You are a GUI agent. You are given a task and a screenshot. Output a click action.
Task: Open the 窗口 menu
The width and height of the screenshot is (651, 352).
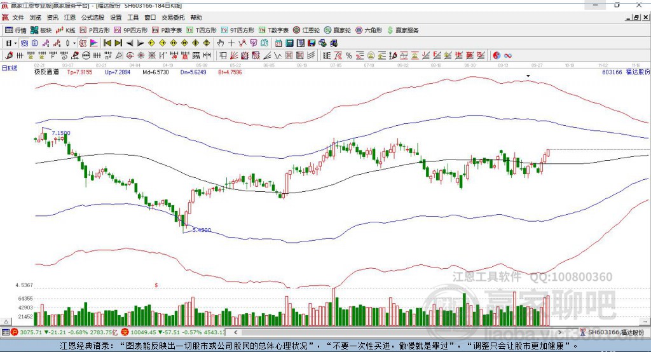(150, 17)
